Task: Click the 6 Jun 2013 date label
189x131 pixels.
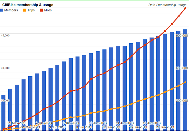Action: (x=71, y=123)
